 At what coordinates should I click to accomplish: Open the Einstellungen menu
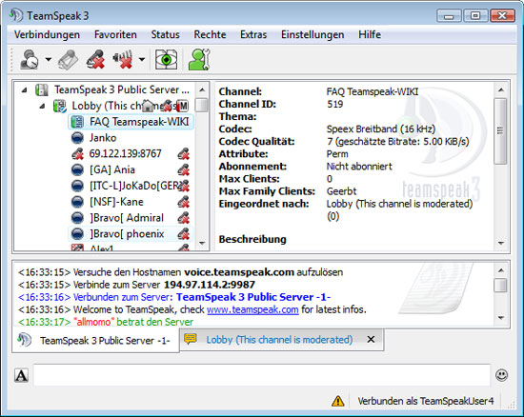[312, 34]
